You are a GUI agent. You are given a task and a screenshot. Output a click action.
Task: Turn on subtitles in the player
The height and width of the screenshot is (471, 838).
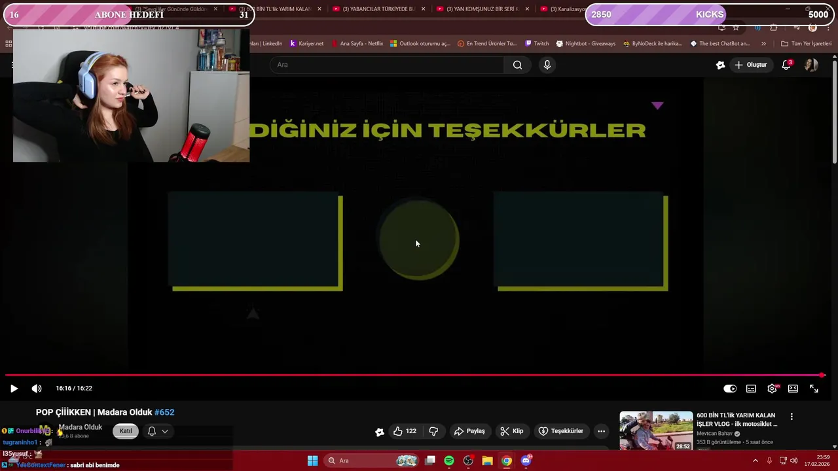pos(751,389)
